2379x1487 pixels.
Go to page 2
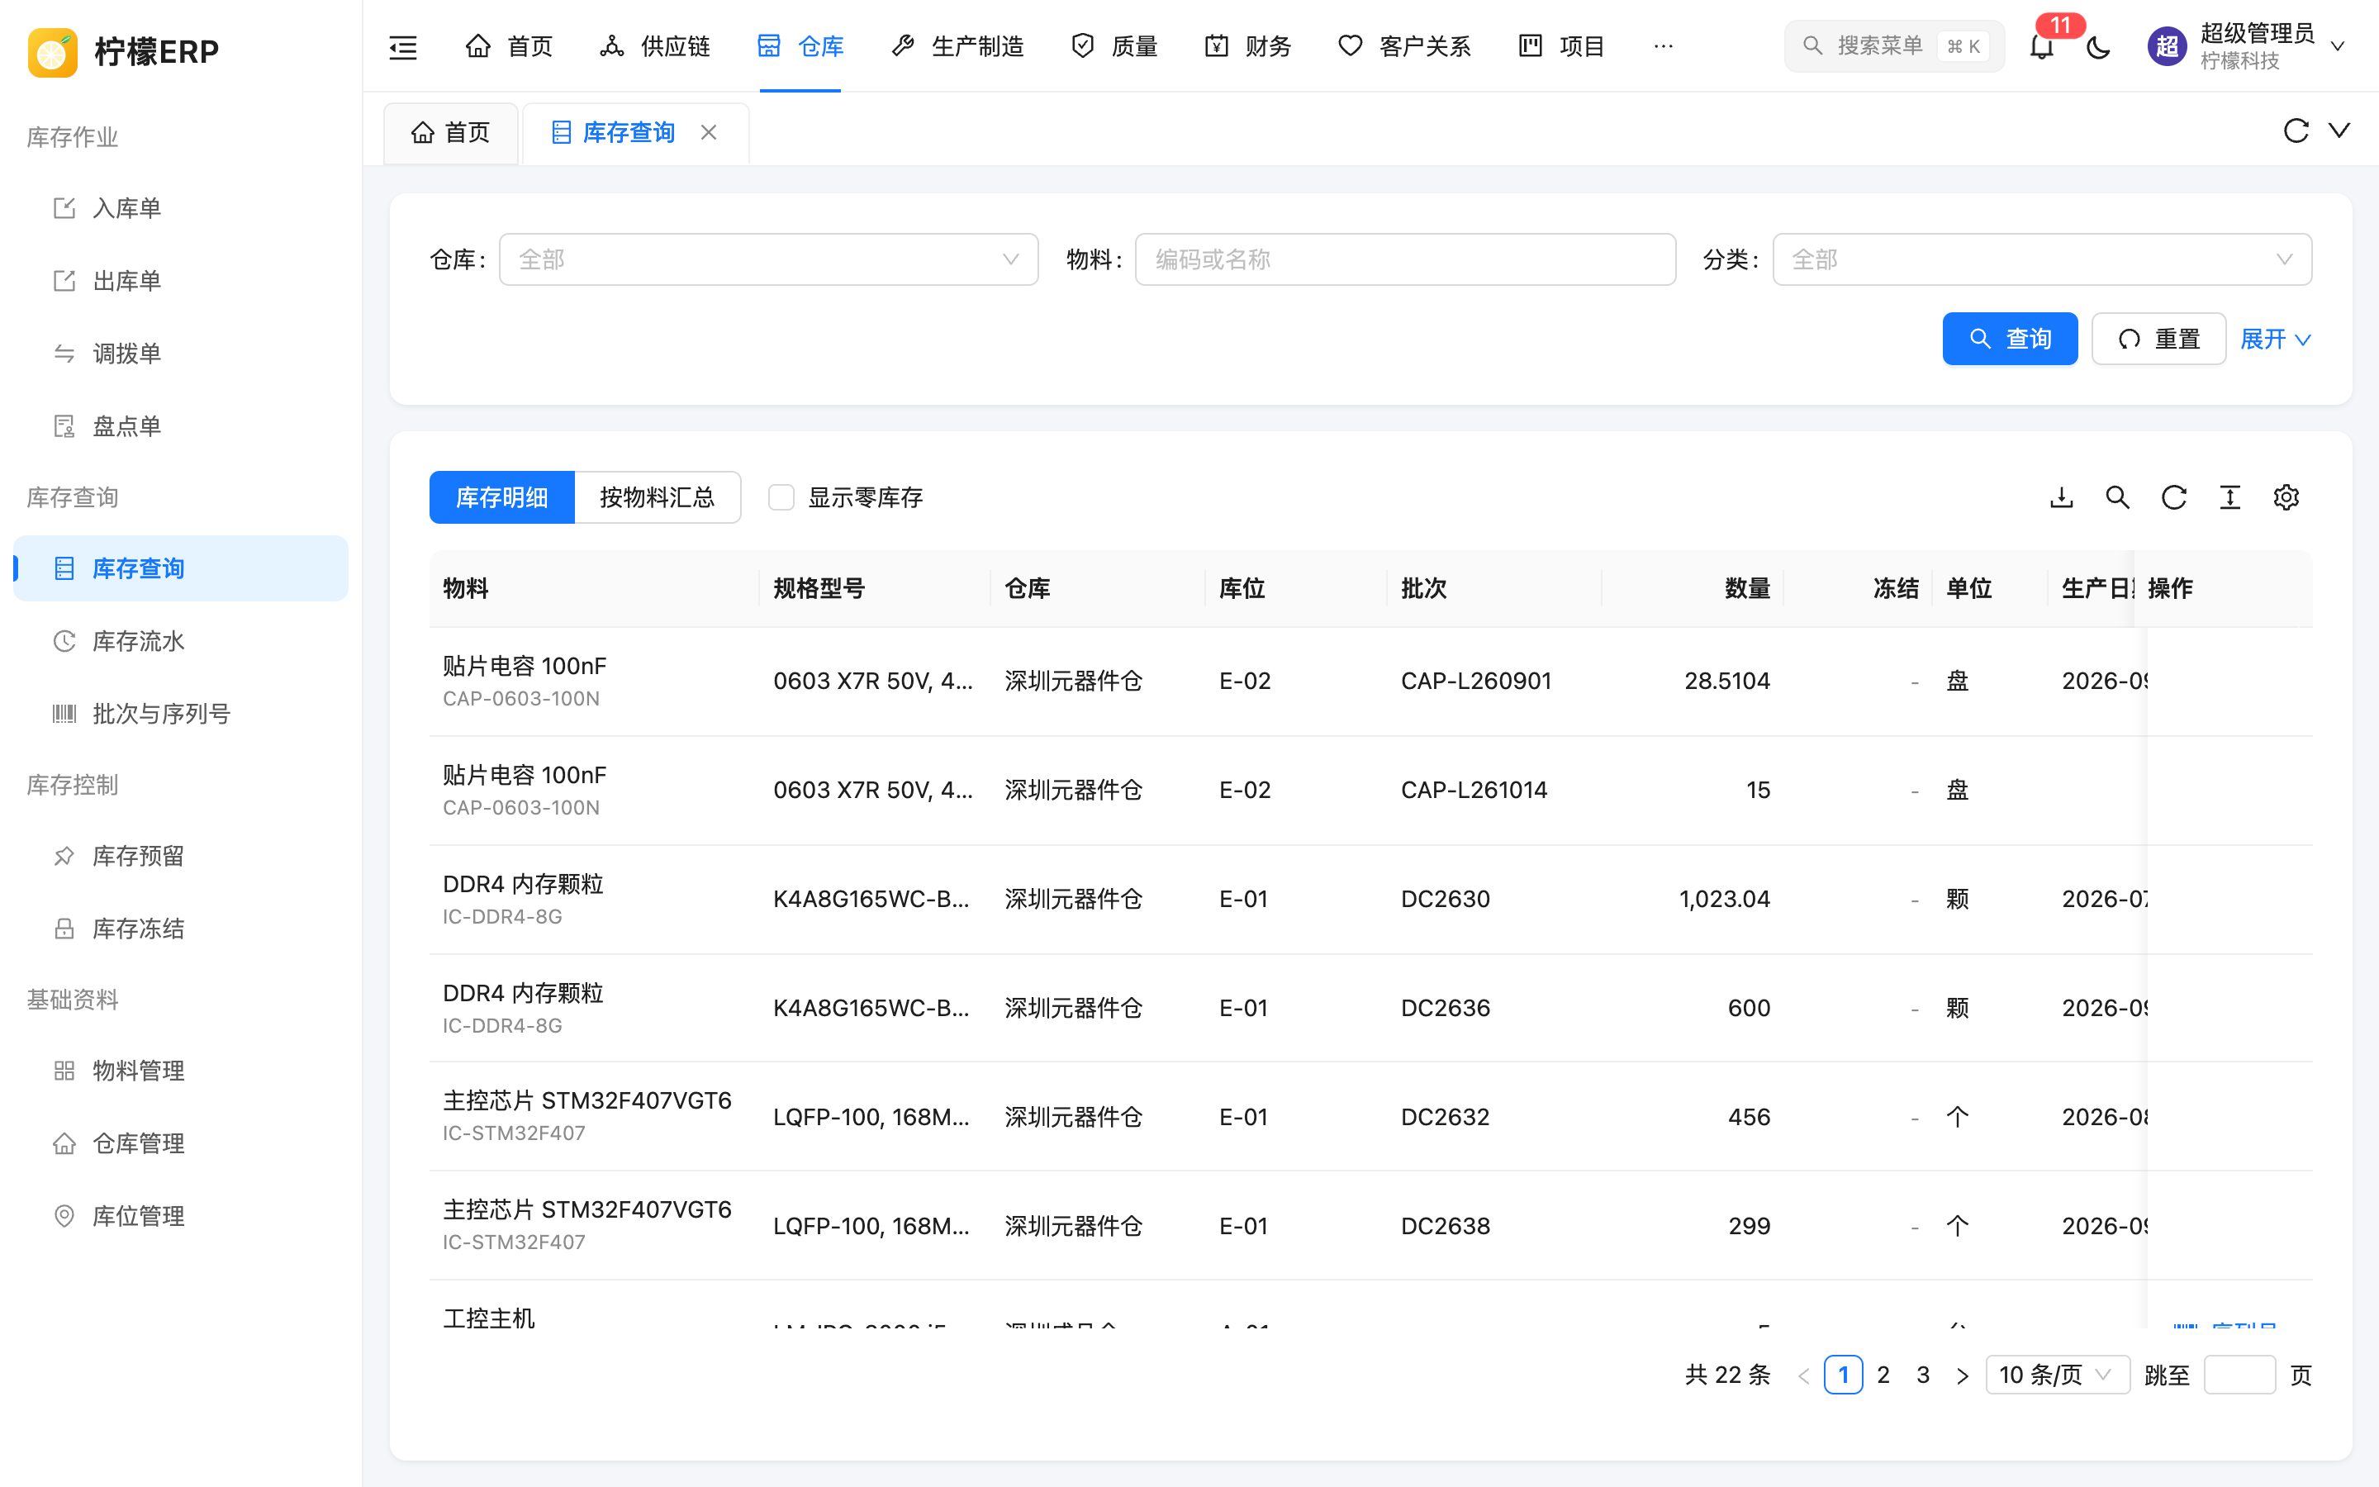1883,1375
